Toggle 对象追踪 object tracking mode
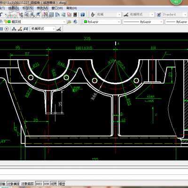The width and height of the screenshot is (188, 188). point(27,184)
